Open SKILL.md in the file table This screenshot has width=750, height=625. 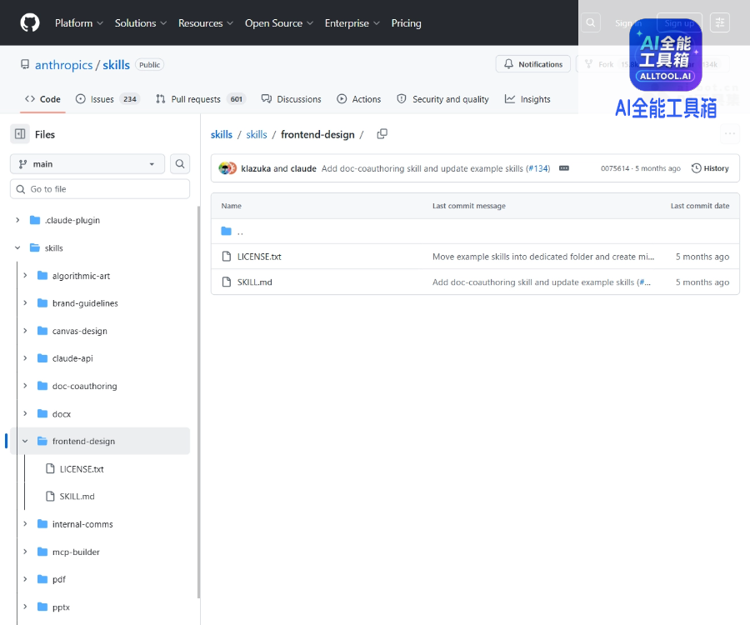254,282
